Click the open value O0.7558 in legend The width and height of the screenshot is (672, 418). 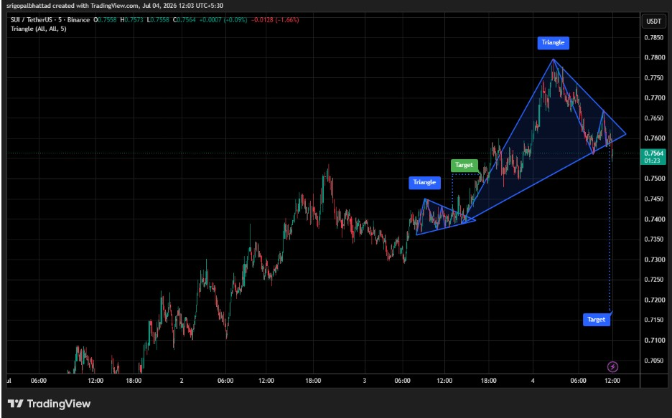pos(105,19)
